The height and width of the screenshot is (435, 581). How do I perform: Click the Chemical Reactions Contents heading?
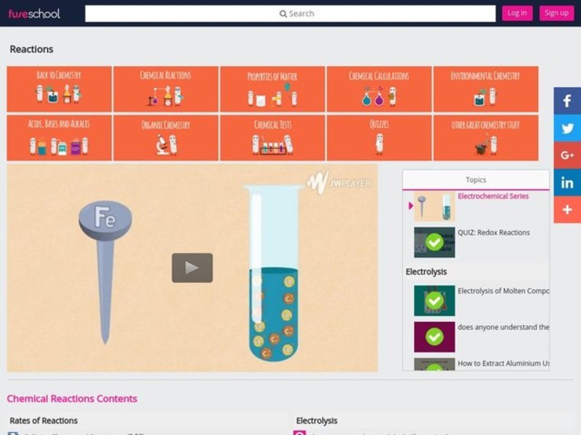(72, 398)
